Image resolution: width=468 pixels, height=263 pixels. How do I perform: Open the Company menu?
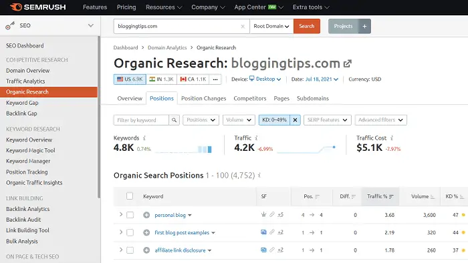tap(208, 7)
